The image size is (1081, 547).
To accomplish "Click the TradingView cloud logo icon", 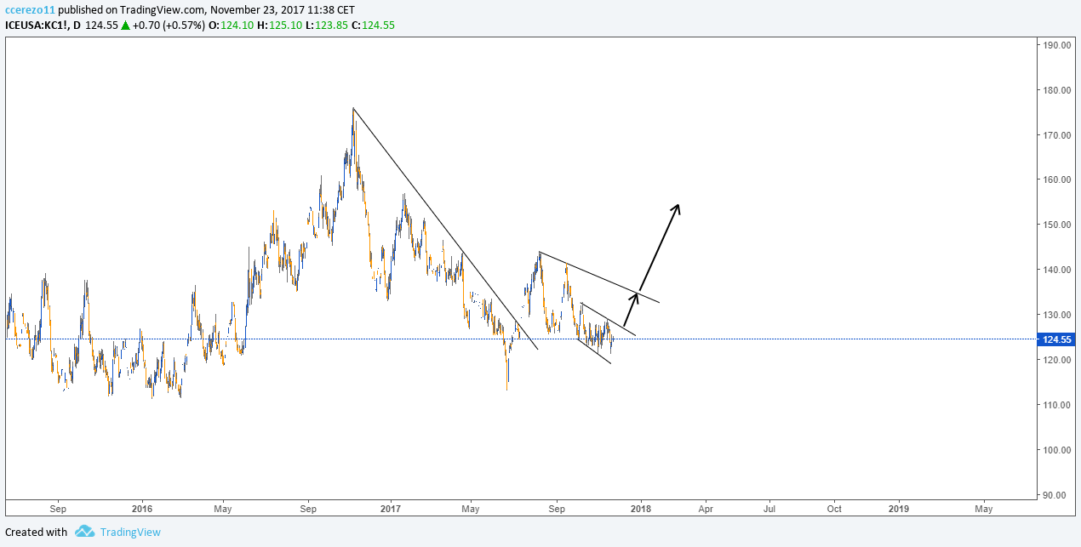I will 84,532.
